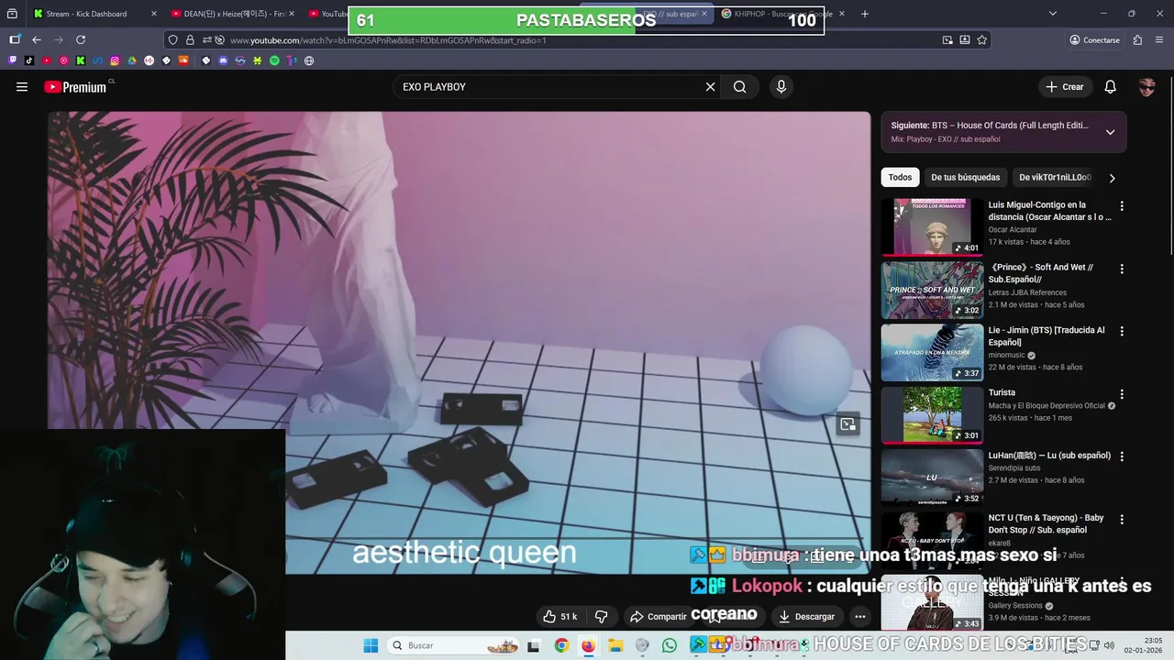Image resolution: width=1174 pixels, height=660 pixels.
Task: Open options for Luis Miguel video
Action: (1121, 206)
